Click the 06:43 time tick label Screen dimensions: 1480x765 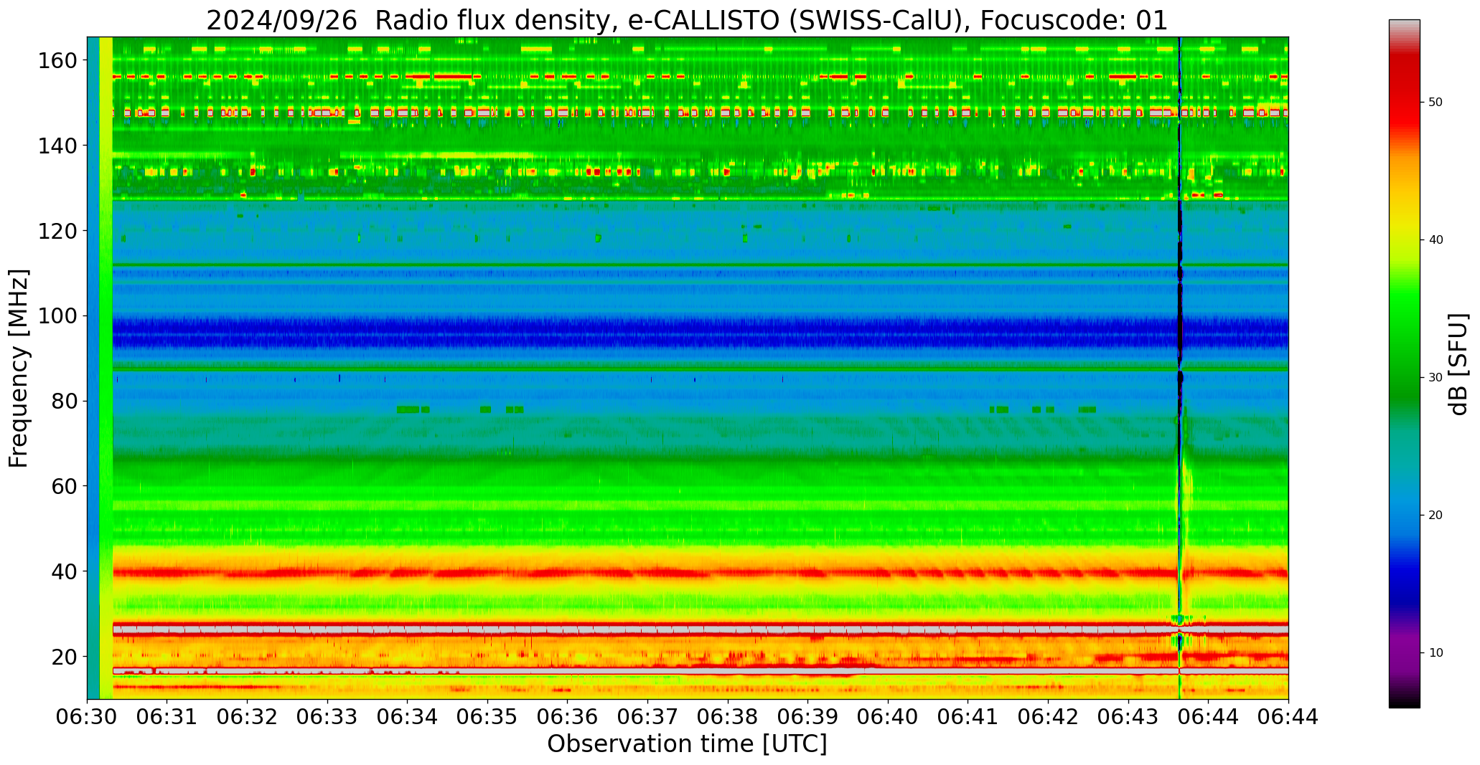[1128, 716]
